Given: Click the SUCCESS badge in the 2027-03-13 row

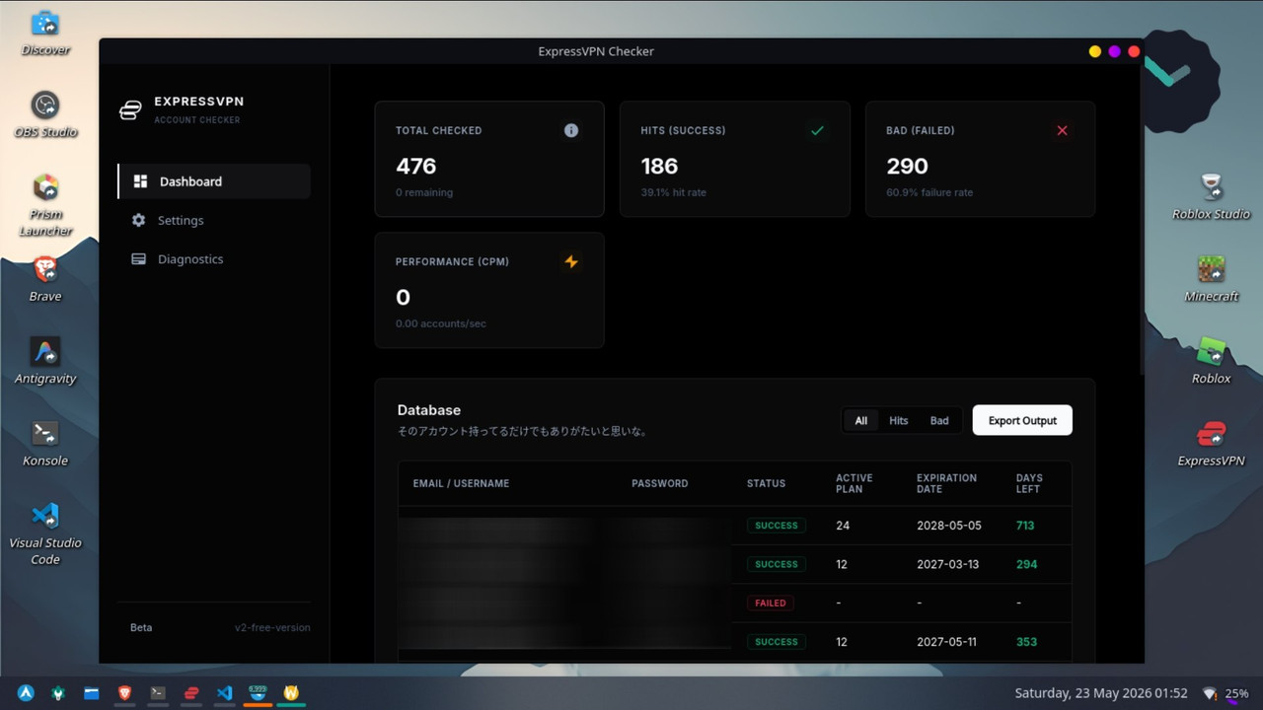Looking at the screenshot, I should 777,564.
